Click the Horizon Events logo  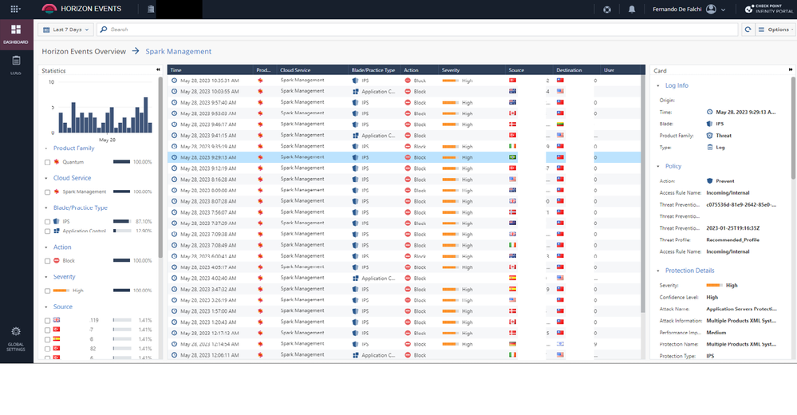coord(49,9)
